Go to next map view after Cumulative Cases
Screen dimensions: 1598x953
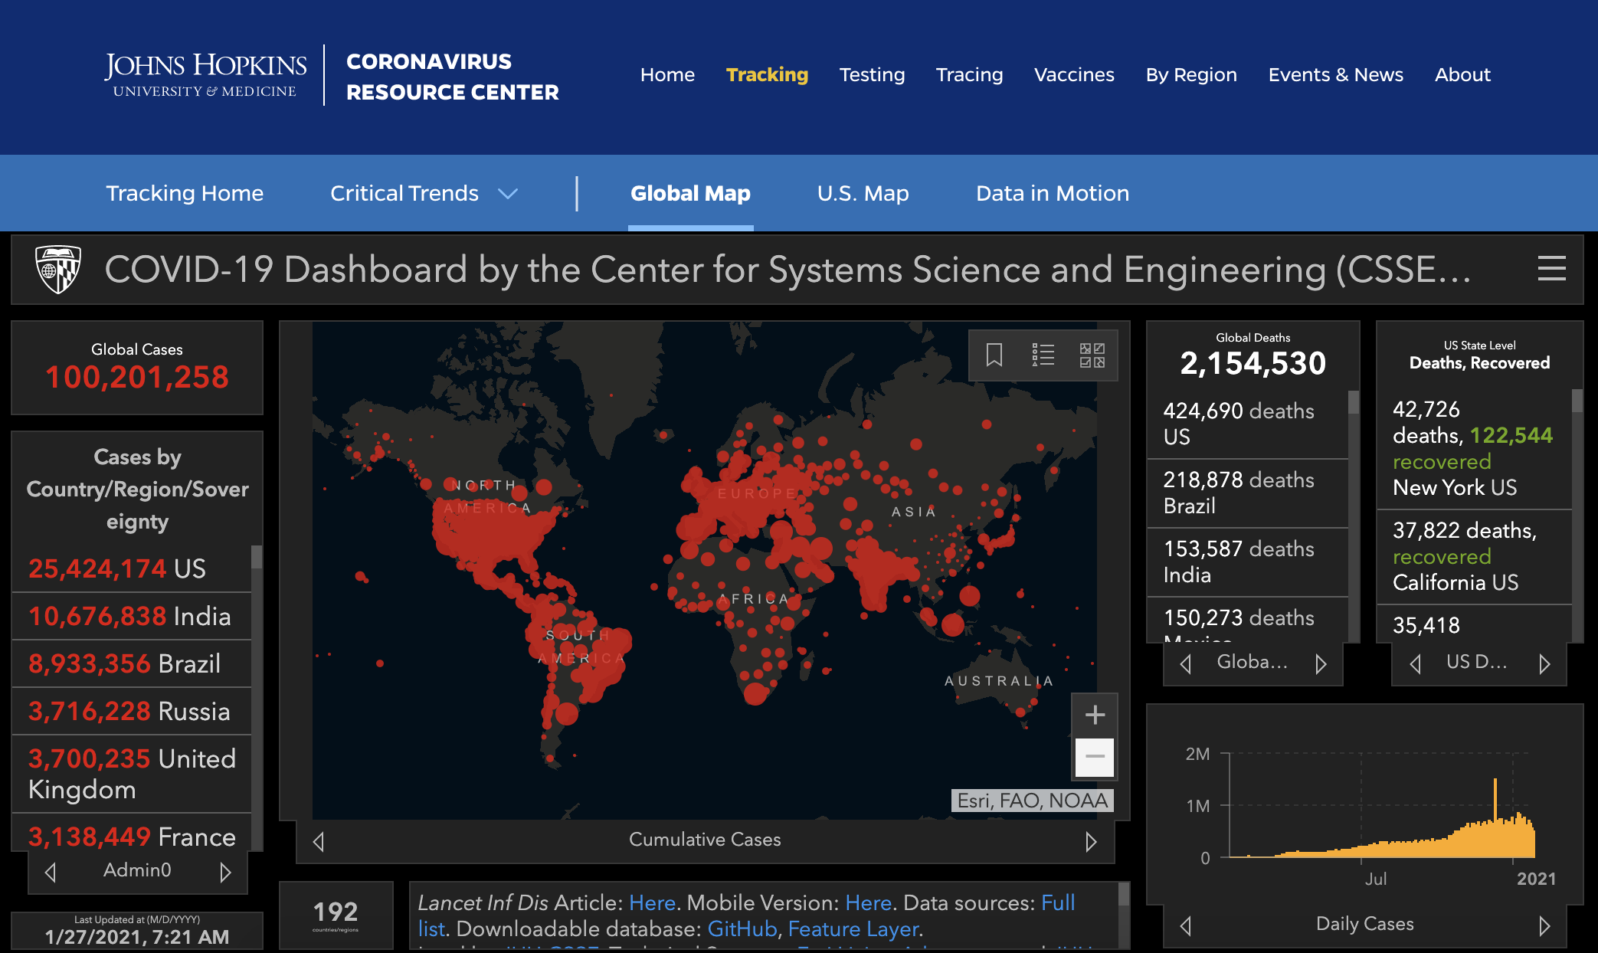[1091, 841]
